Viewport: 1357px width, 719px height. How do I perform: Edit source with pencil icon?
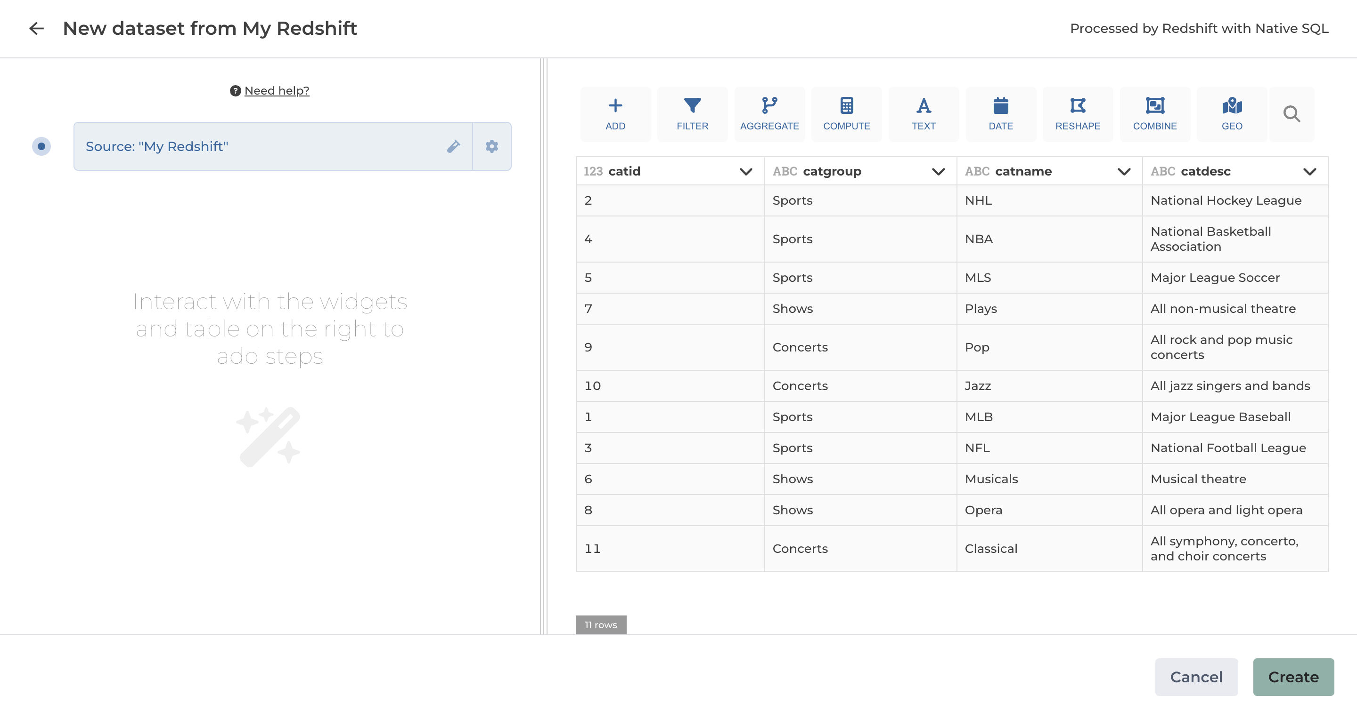(453, 146)
